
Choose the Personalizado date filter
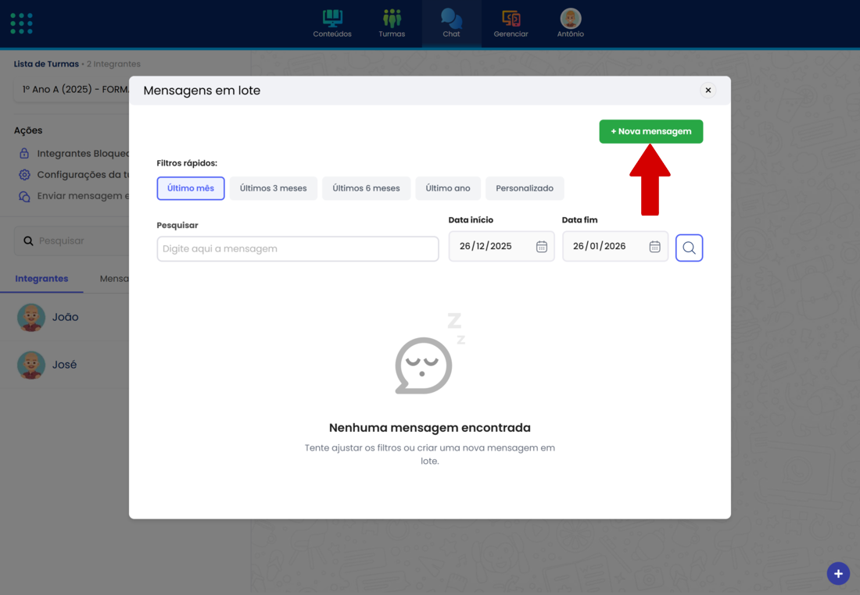tap(525, 188)
